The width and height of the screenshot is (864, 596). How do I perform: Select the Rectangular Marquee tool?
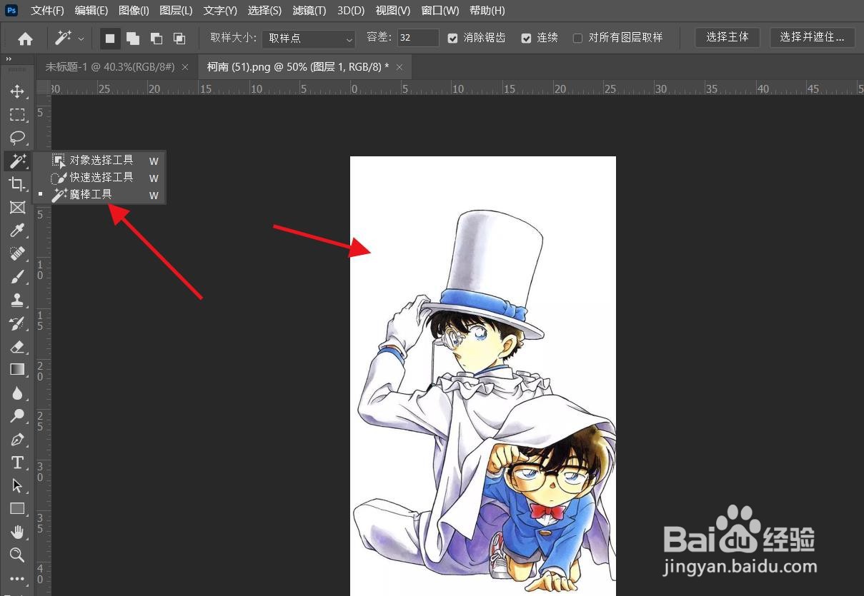(x=17, y=115)
